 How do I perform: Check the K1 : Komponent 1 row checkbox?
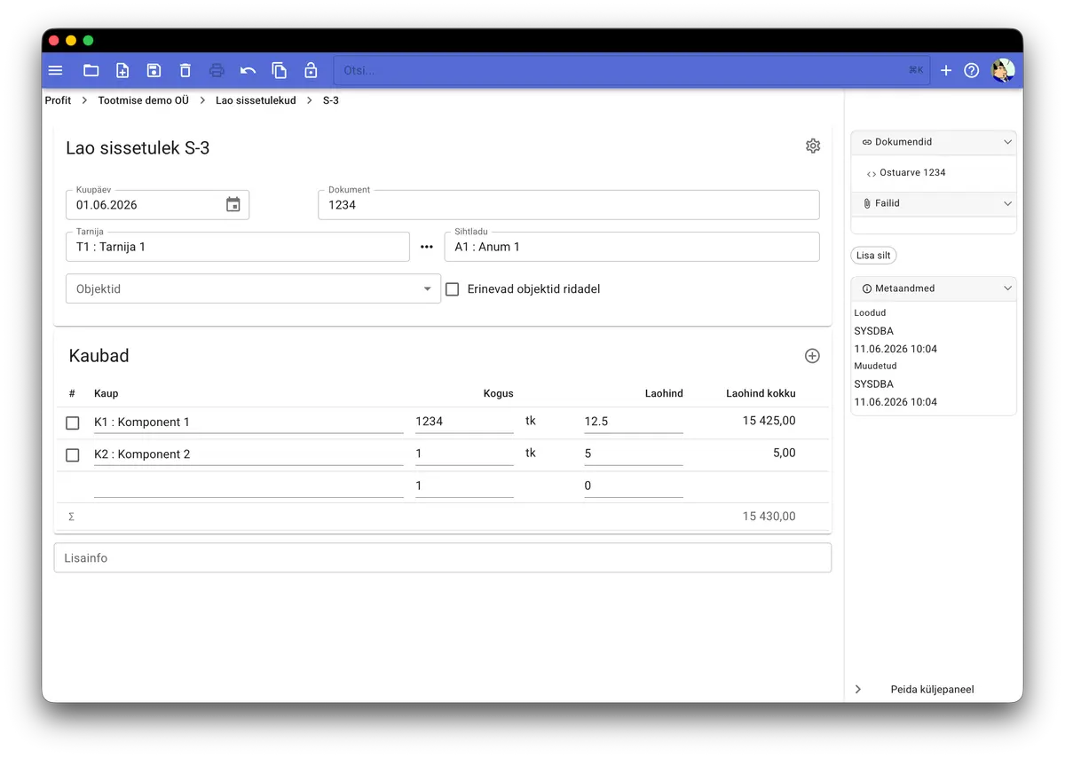tap(73, 423)
